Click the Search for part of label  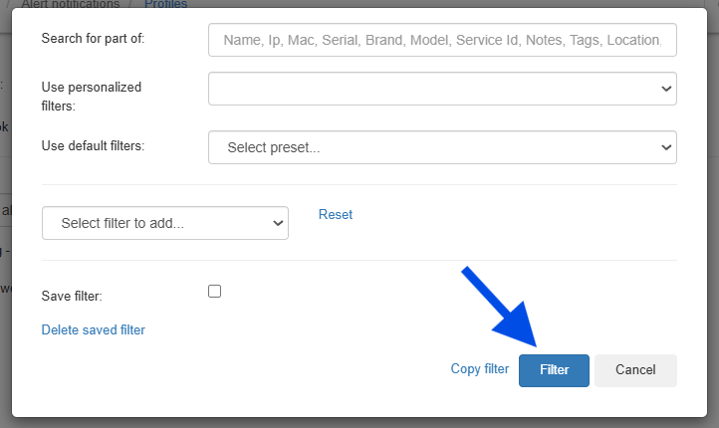pos(94,39)
